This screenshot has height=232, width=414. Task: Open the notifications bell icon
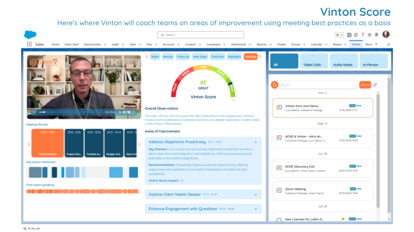[x=376, y=35]
